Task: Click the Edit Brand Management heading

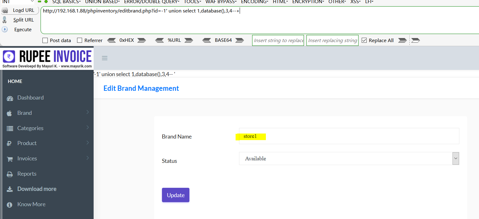Action: tap(141, 88)
